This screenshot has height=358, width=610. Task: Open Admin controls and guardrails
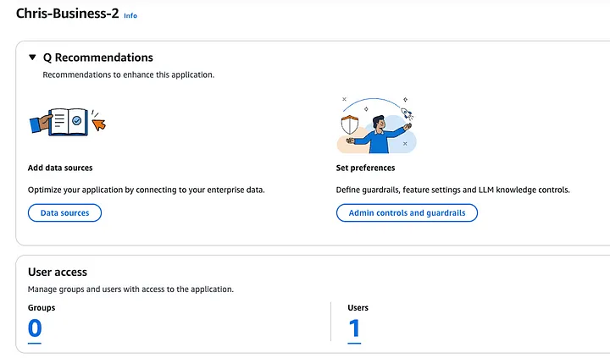pos(407,213)
